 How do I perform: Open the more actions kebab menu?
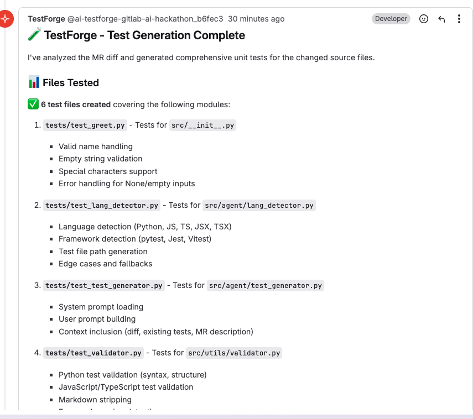pos(459,19)
